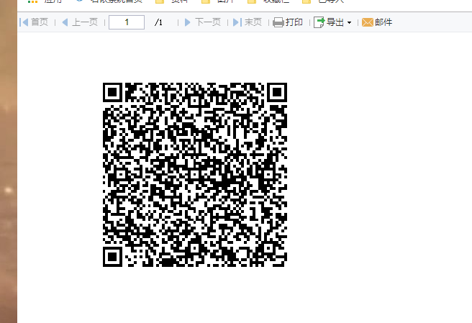
Task: Focus the current page number field
Action: pyautogui.click(x=127, y=22)
